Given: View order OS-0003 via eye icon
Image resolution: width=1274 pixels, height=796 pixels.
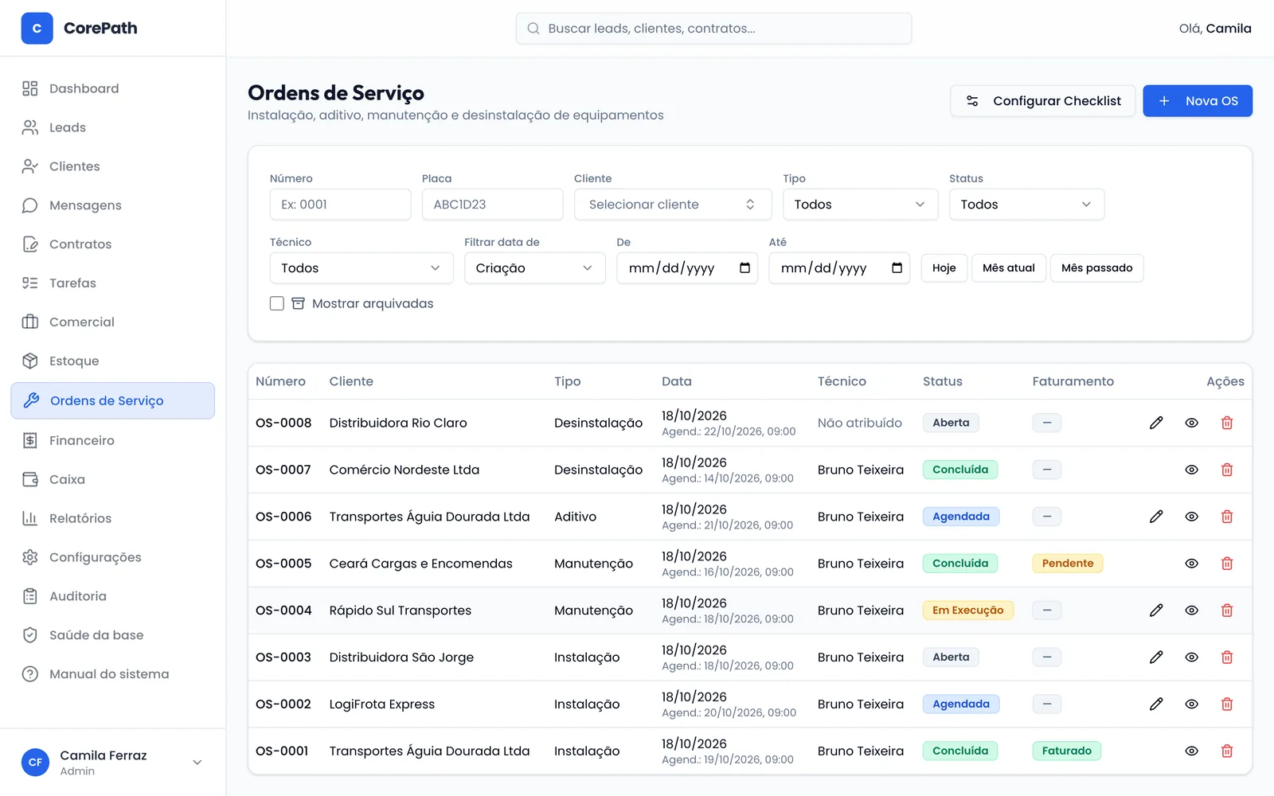Looking at the screenshot, I should (x=1191, y=657).
